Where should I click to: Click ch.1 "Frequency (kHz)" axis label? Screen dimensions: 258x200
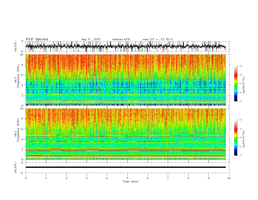[18, 76]
